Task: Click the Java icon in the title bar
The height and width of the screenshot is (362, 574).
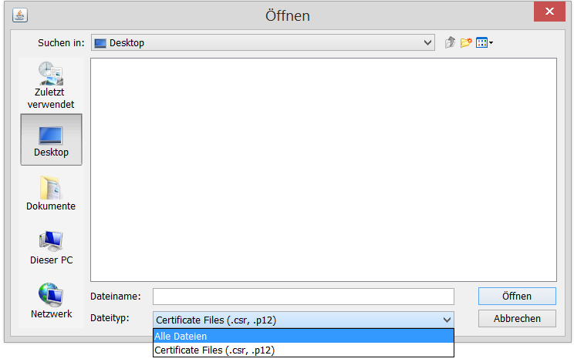Action: point(20,15)
